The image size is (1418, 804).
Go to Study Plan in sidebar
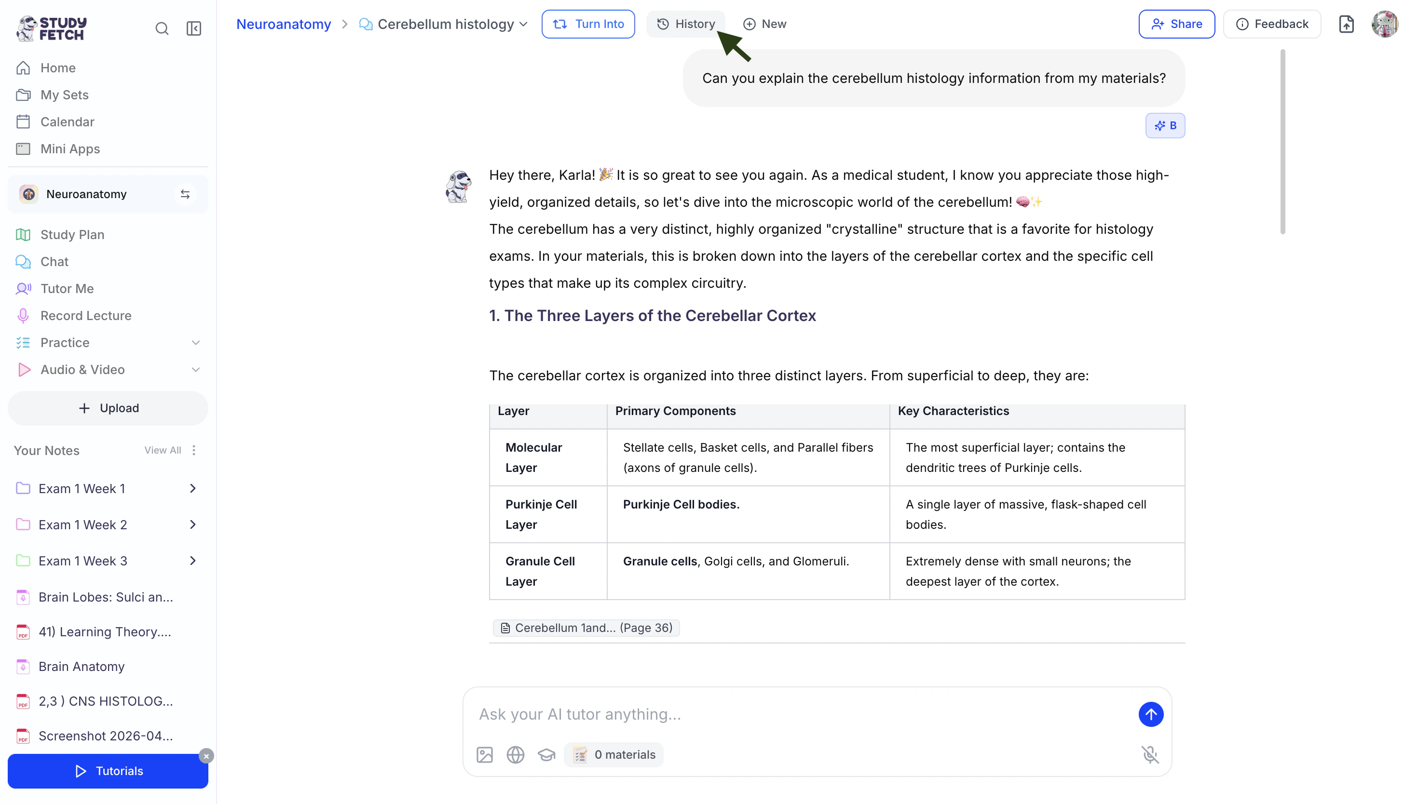point(72,235)
